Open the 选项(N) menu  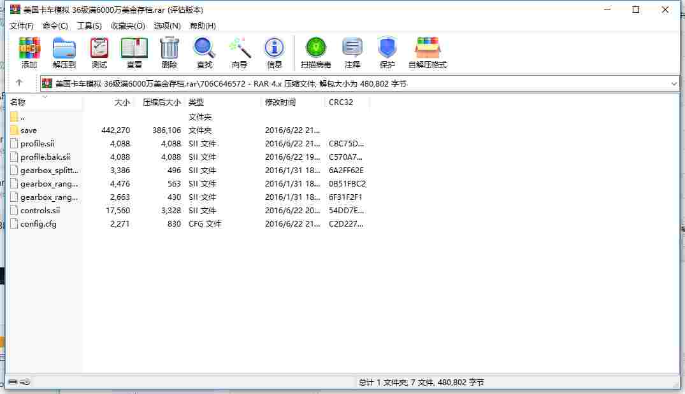[168, 26]
